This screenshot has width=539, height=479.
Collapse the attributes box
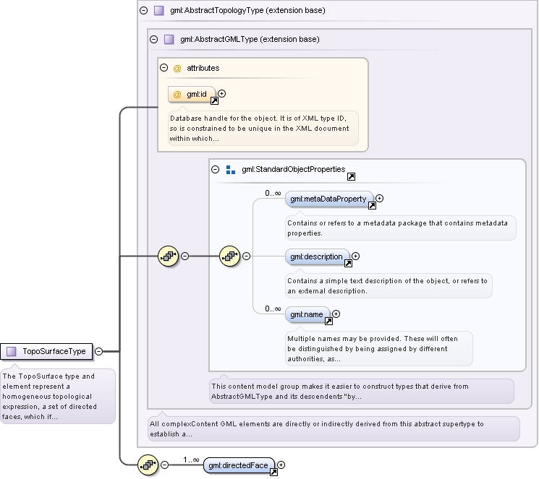click(x=164, y=68)
